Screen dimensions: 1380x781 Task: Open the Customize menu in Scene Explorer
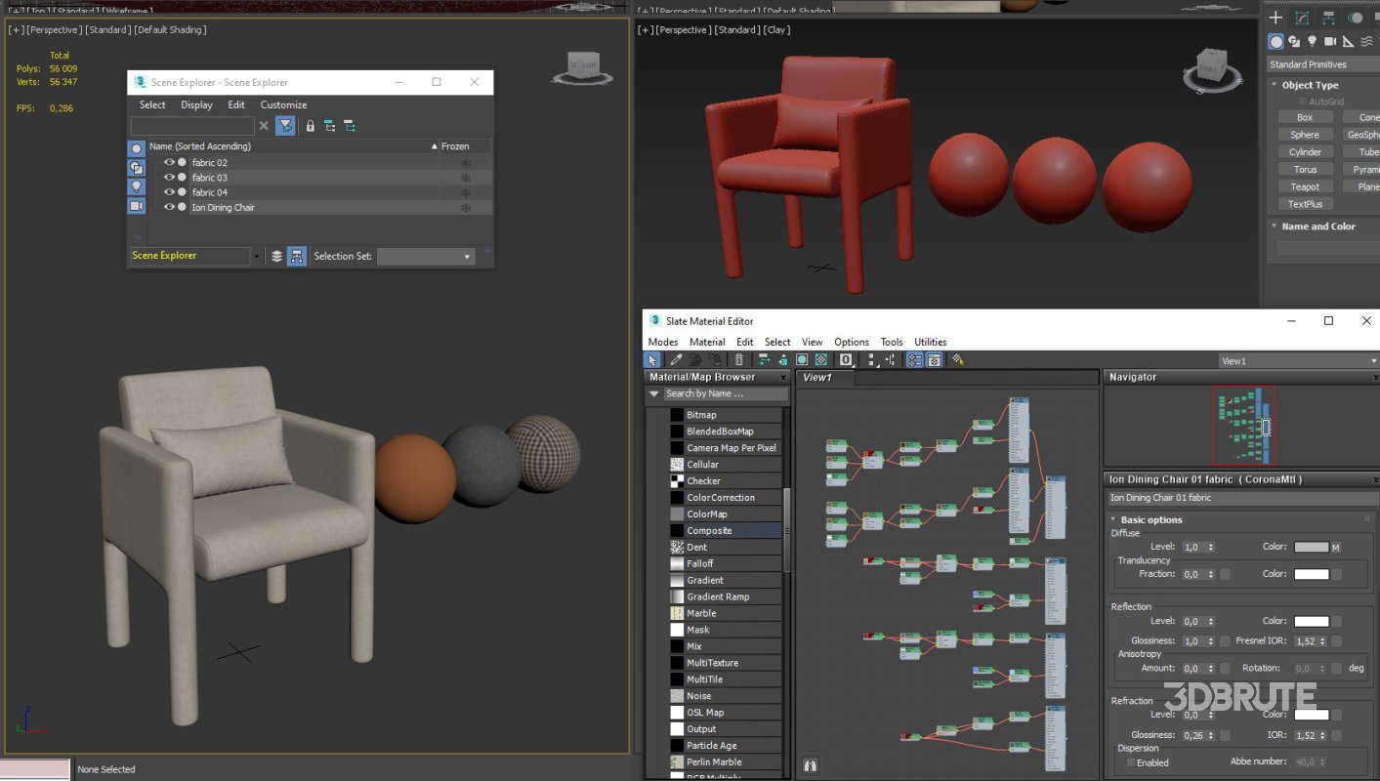(x=283, y=104)
